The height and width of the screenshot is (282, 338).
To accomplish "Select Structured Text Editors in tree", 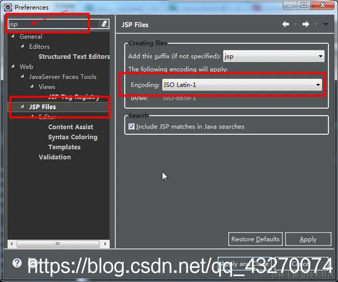I will [74, 56].
